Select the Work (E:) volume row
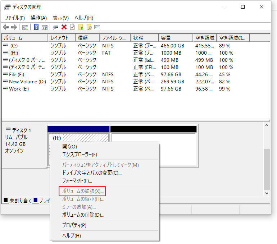The height and width of the screenshot is (244, 277). [19, 89]
